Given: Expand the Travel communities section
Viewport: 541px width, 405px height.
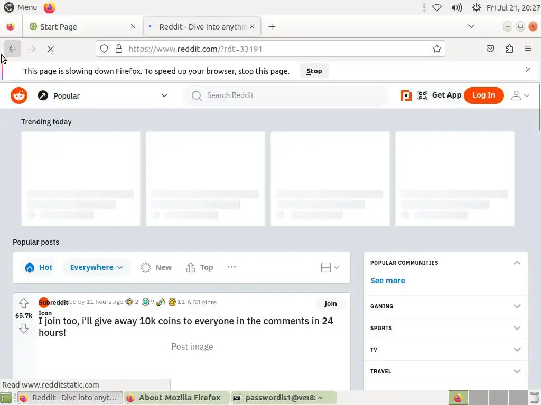Looking at the screenshot, I should tap(445, 371).
